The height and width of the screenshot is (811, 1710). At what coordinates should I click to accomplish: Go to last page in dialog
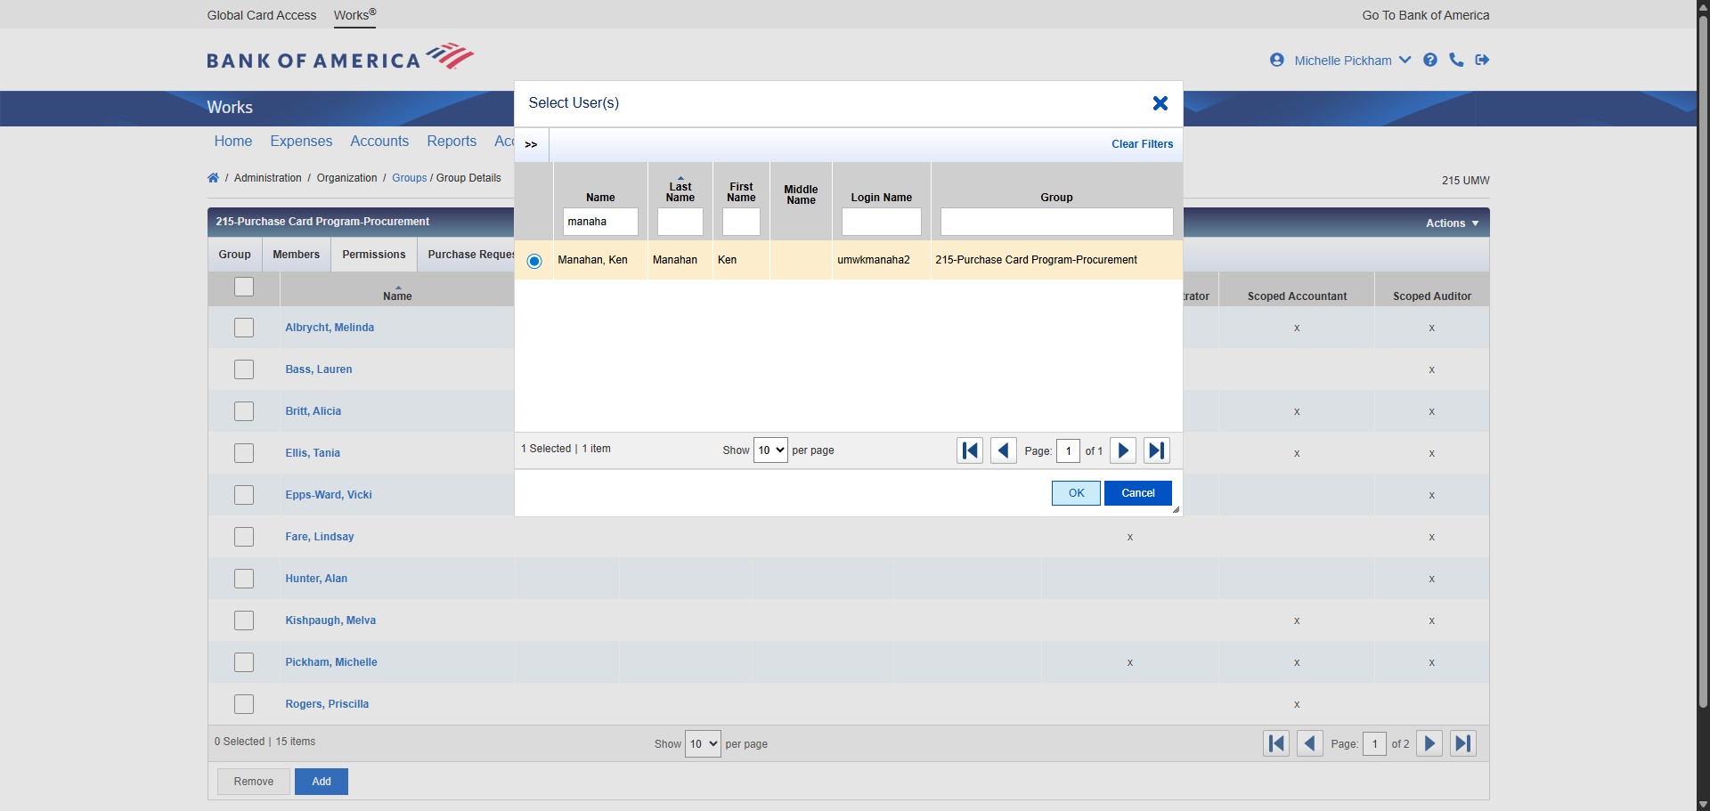coord(1156,450)
